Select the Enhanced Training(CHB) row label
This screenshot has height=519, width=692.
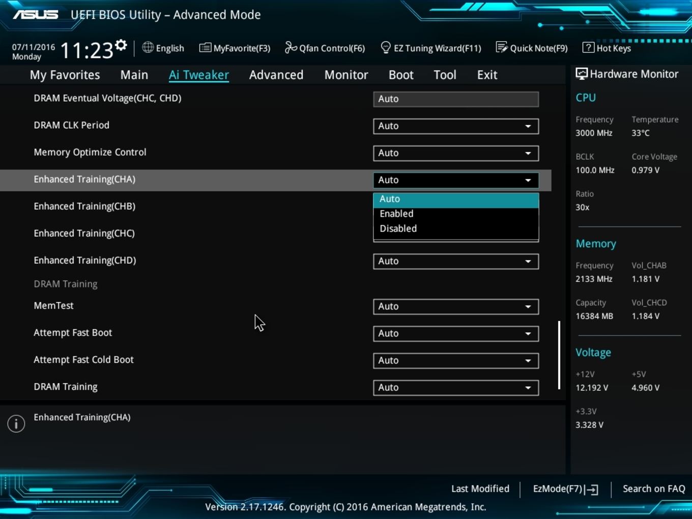pyautogui.click(x=84, y=206)
